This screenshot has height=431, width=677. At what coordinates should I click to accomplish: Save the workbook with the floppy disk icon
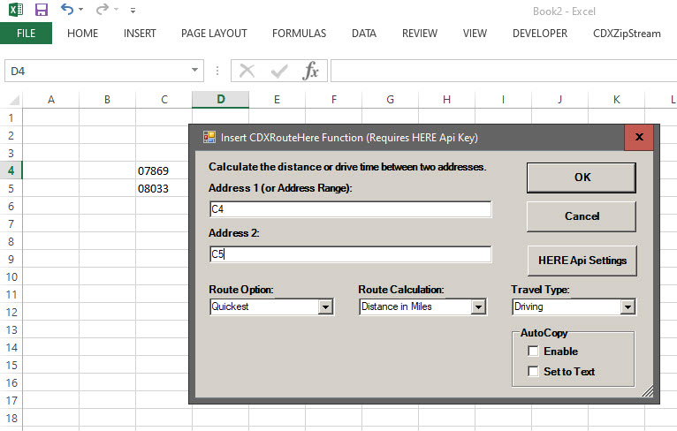pos(42,10)
